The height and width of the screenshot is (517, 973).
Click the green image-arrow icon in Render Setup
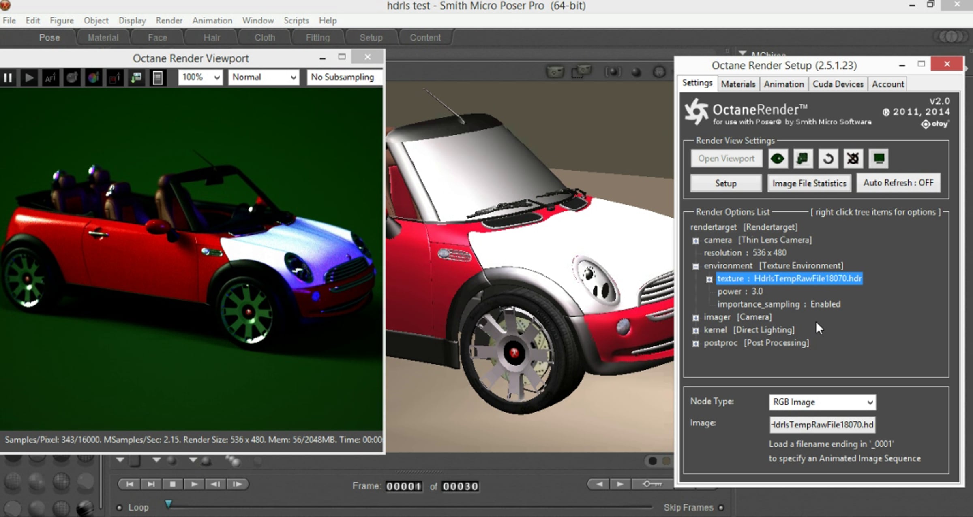pyautogui.click(x=802, y=158)
